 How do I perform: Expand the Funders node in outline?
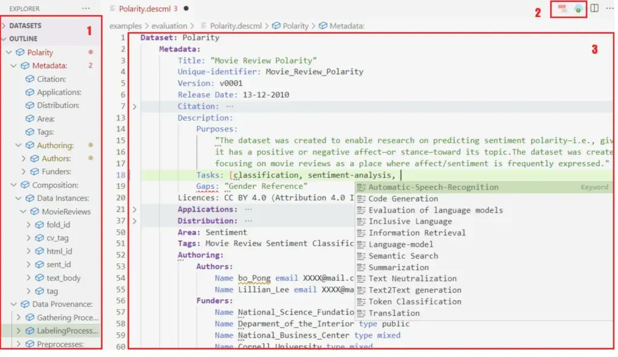24,172
